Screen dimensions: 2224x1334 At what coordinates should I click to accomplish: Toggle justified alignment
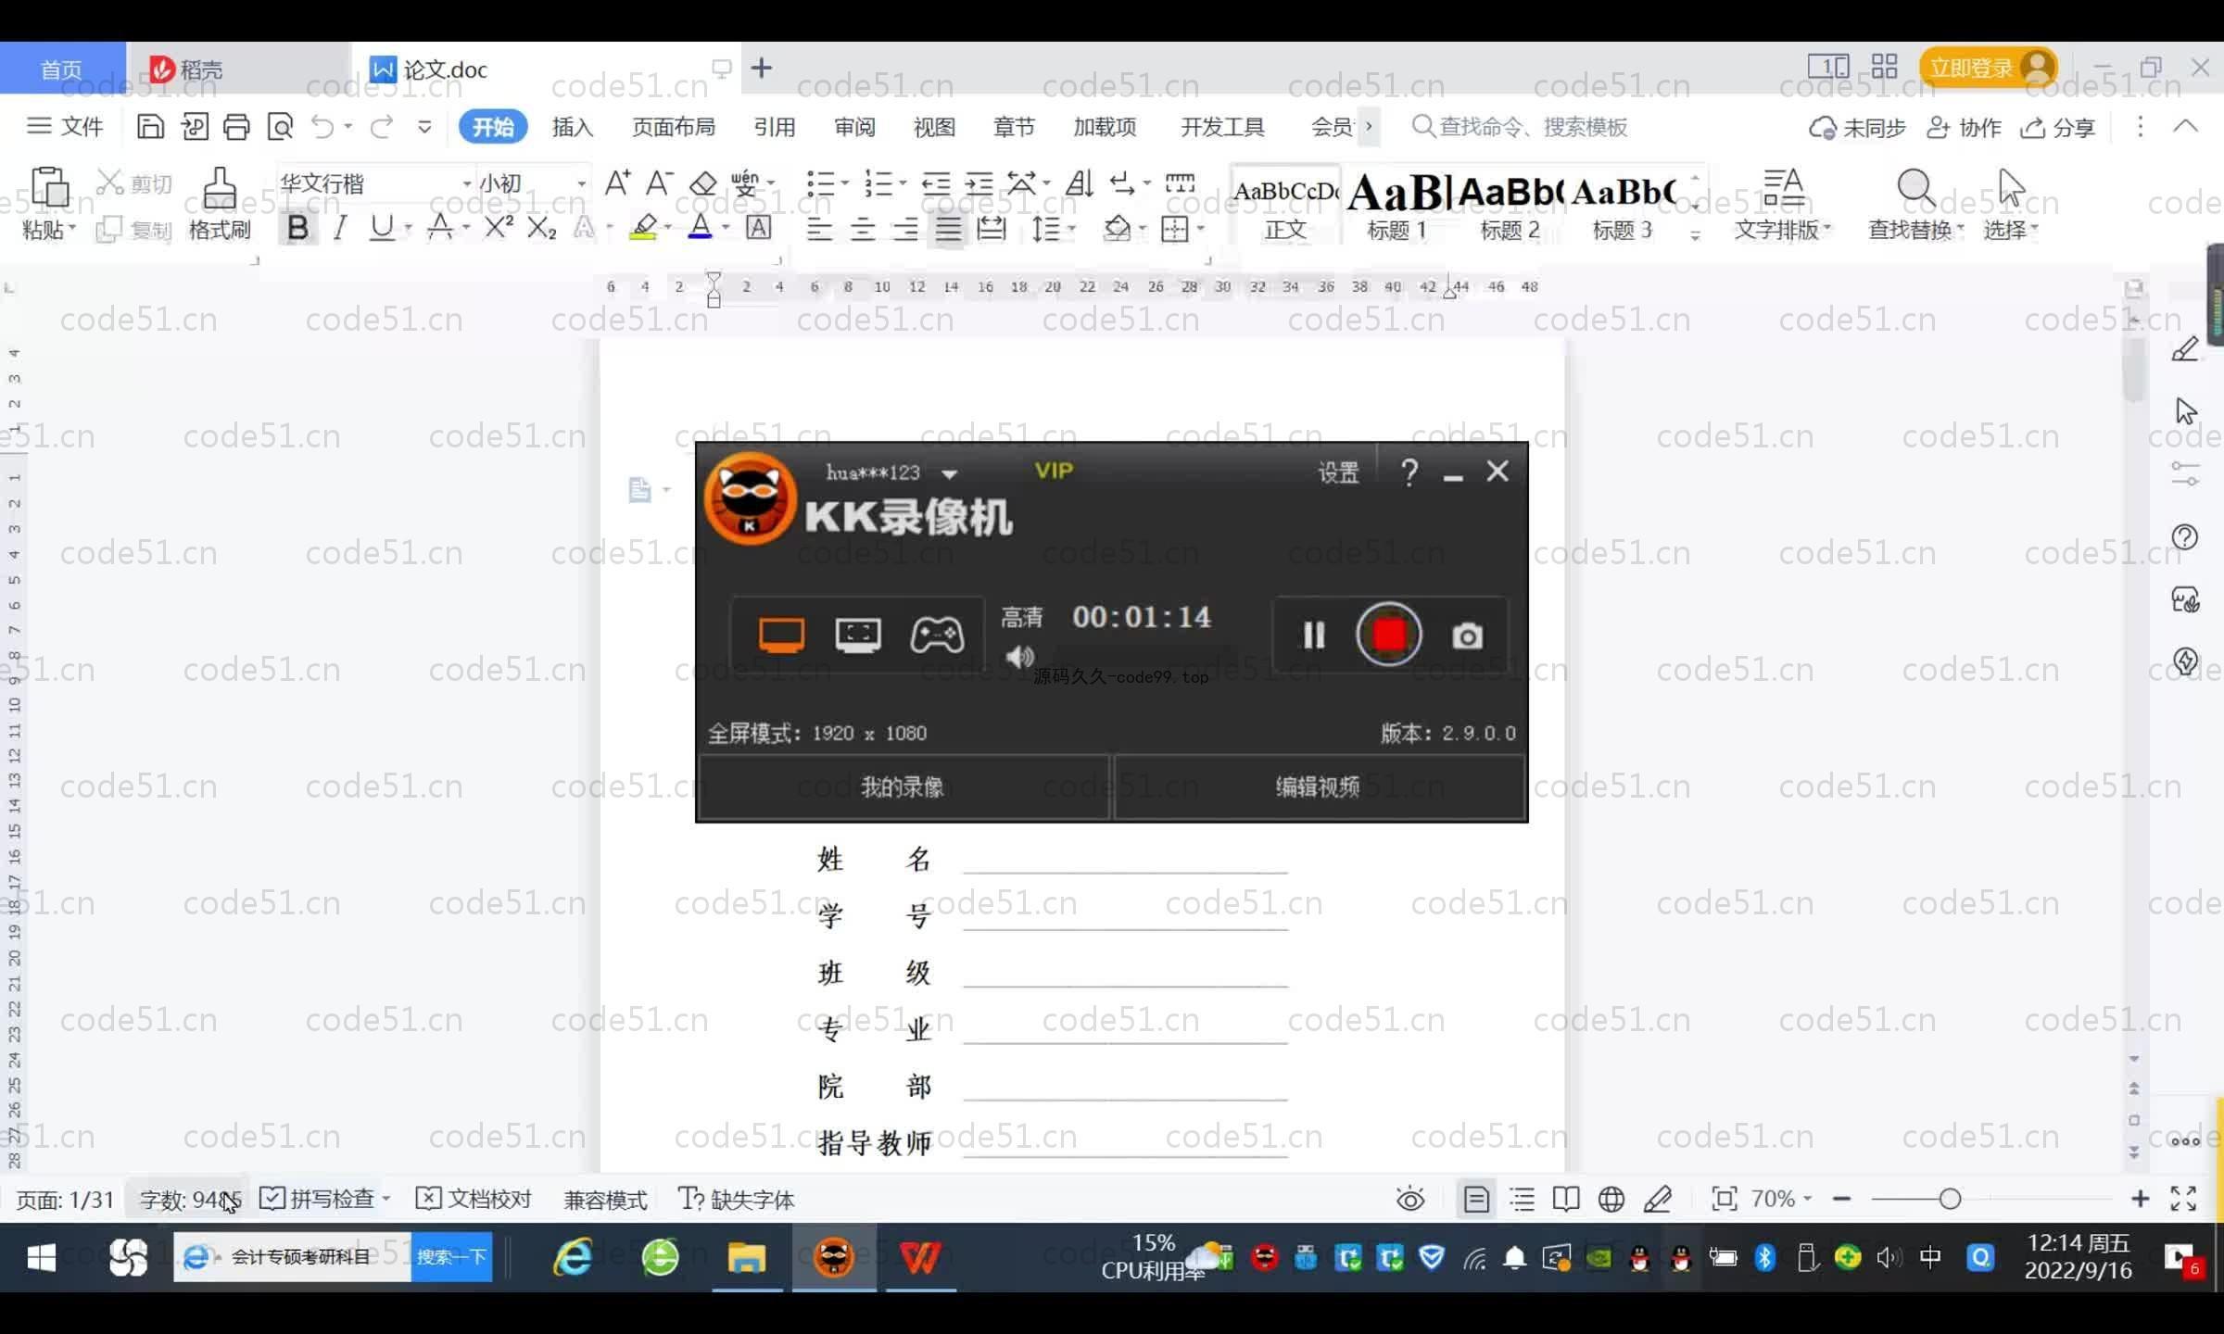tap(948, 228)
